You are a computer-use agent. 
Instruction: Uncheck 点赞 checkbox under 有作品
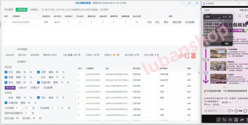pyautogui.click(x=38, y=72)
